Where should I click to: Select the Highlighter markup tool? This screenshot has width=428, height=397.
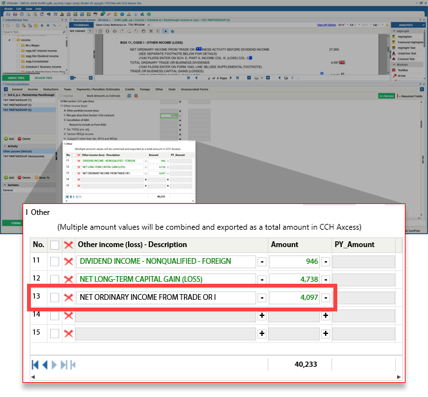[x=406, y=37]
